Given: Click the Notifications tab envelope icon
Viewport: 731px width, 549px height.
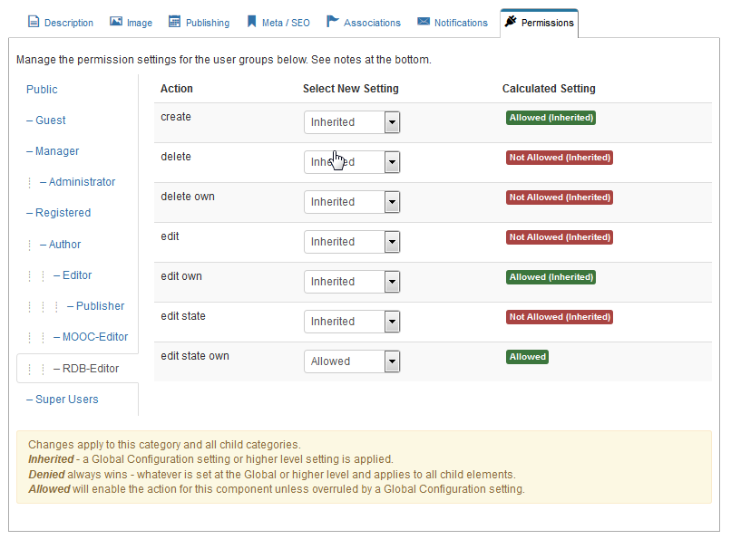Looking at the screenshot, I should (x=424, y=22).
